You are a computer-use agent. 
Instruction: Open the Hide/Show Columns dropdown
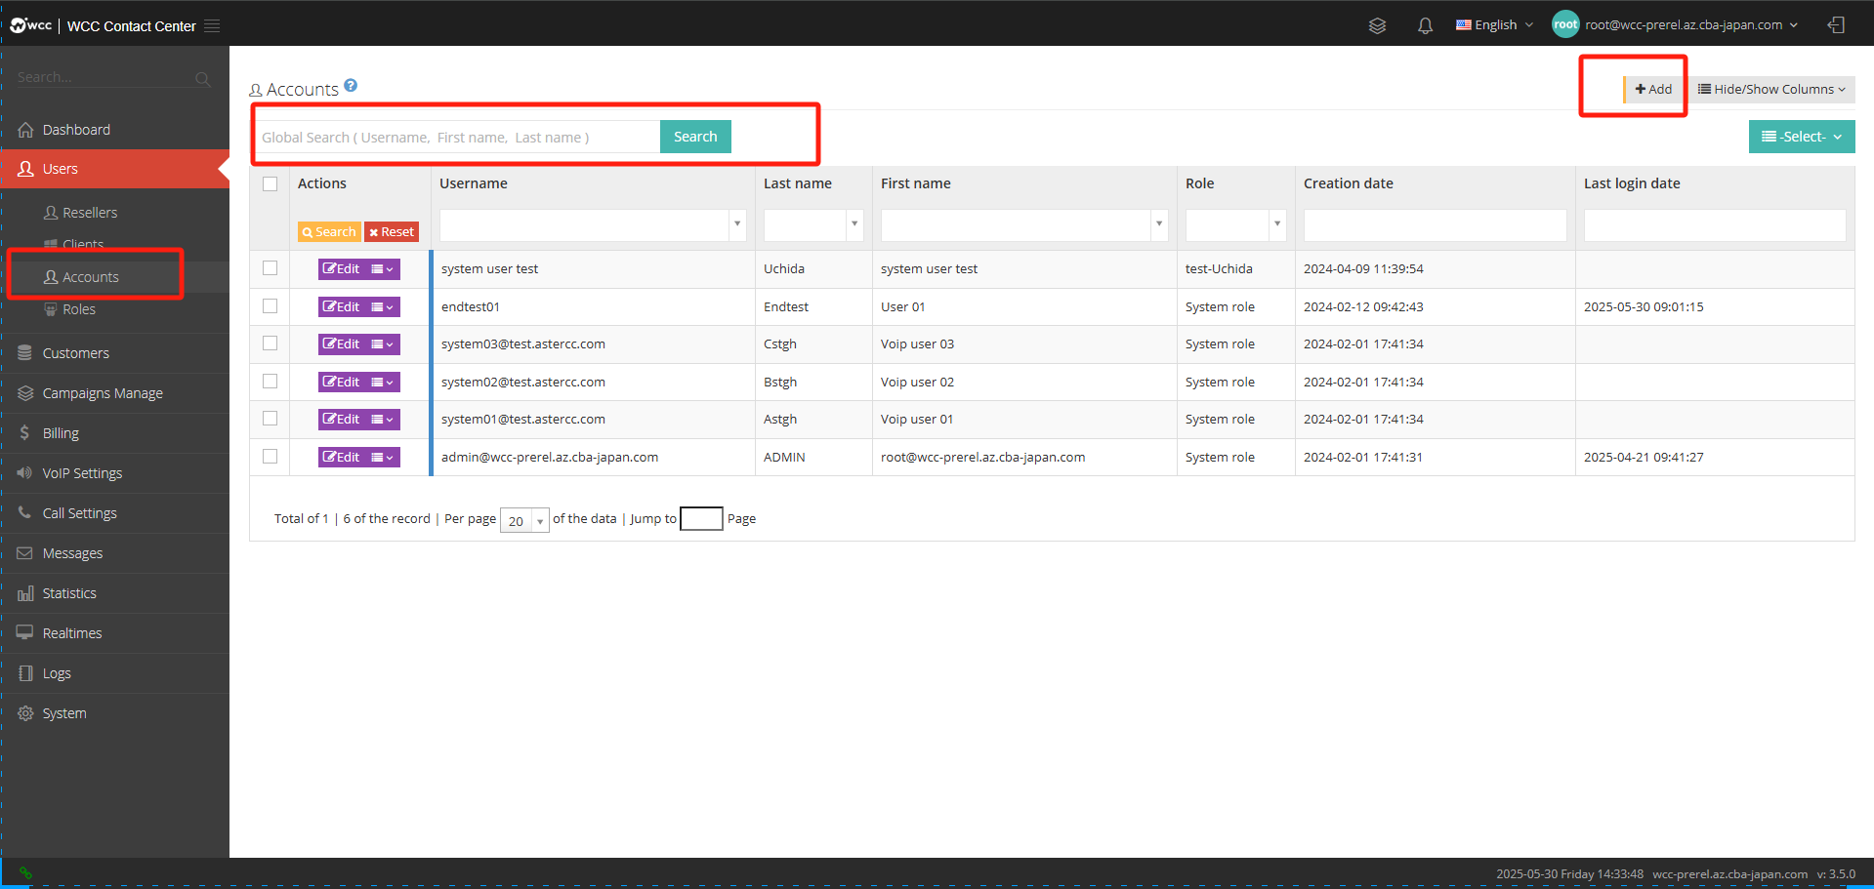(x=1771, y=89)
